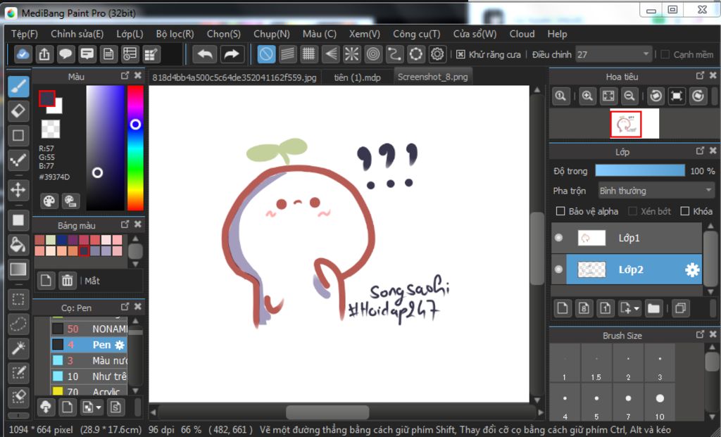721x437 pixels.
Task: Enable curve snap
Action: pos(394,54)
